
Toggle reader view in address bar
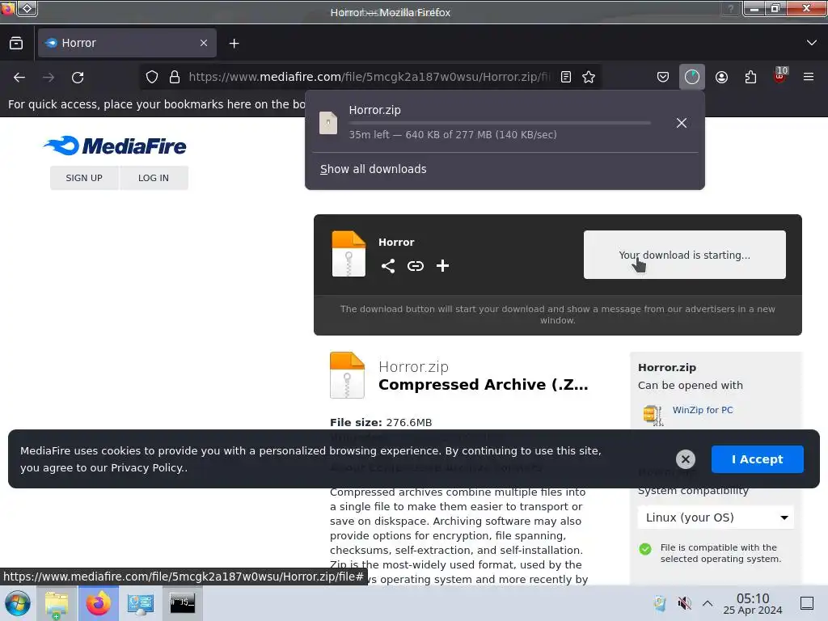pos(566,77)
